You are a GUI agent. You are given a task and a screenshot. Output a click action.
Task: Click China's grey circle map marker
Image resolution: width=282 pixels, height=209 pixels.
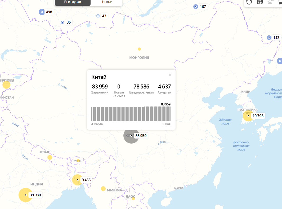pyautogui.click(x=131, y=136)
